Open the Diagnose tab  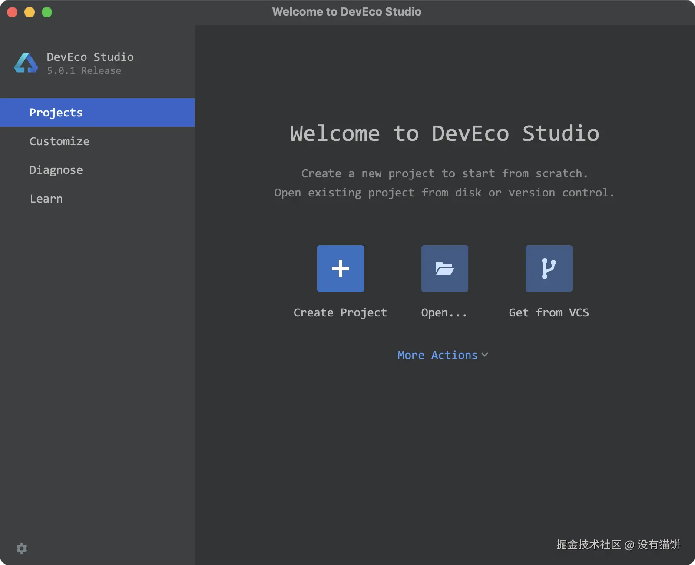[97, 170]
